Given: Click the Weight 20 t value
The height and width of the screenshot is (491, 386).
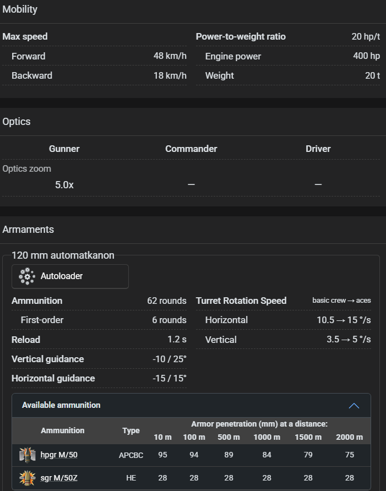Looking at the screenshot, I should tap(373, 75).
